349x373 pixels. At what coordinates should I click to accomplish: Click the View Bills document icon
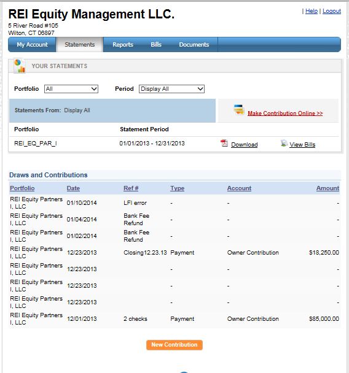(x=284, y=143)
